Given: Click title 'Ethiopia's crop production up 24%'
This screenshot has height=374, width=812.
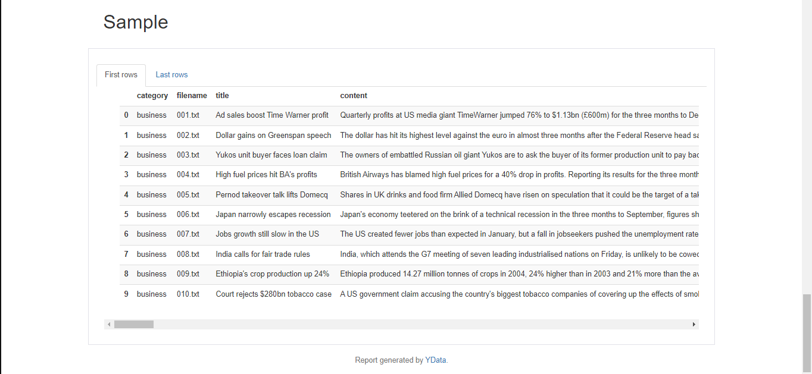Looking at the screenshot, I should [272, 274].
